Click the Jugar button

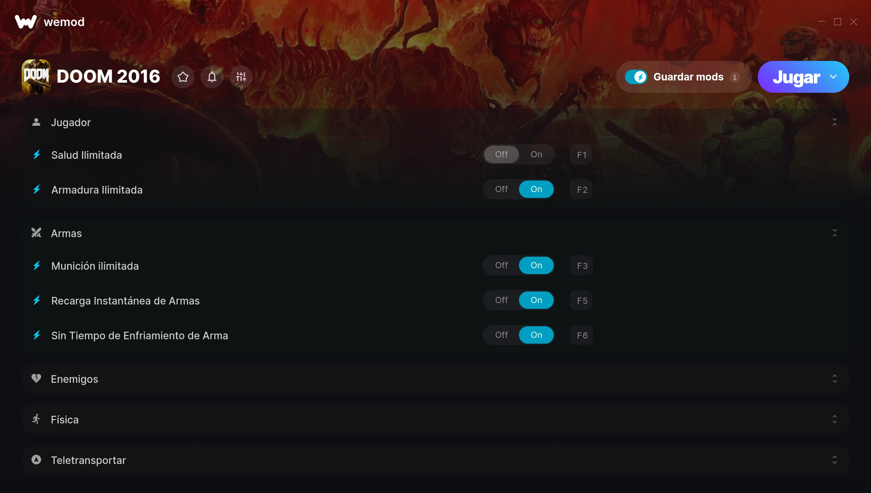tap(796, 77)
